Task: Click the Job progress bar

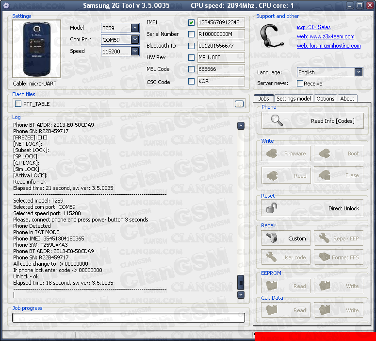Action: pyautogui.click(x=128, y=318)
